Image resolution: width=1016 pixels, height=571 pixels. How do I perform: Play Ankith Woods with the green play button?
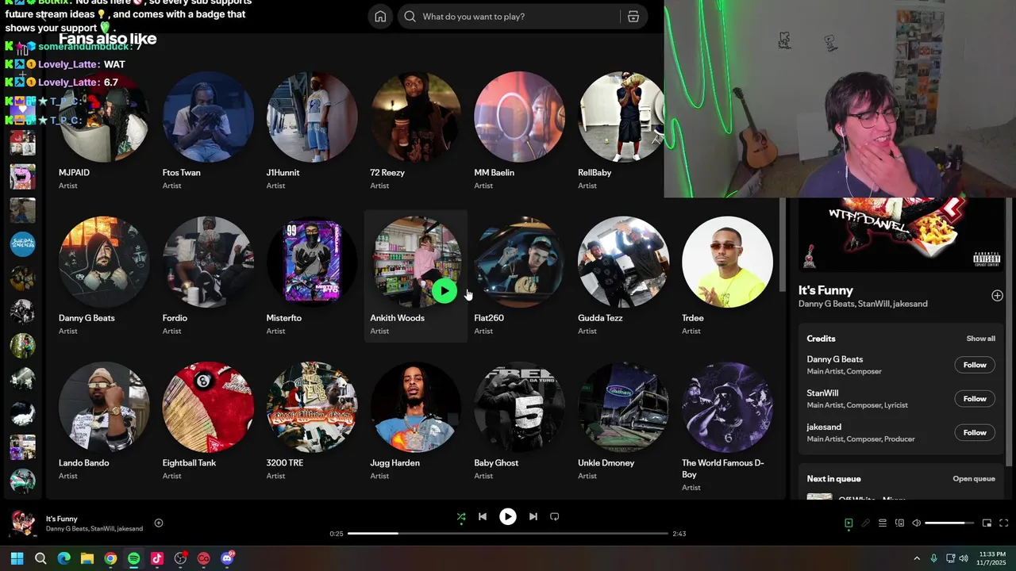pyautogui.click(x=444, y=291)
